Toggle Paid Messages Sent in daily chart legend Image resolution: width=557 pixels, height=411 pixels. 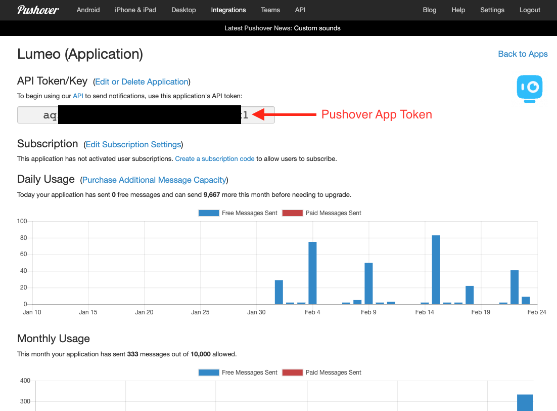tap(322, 213)
